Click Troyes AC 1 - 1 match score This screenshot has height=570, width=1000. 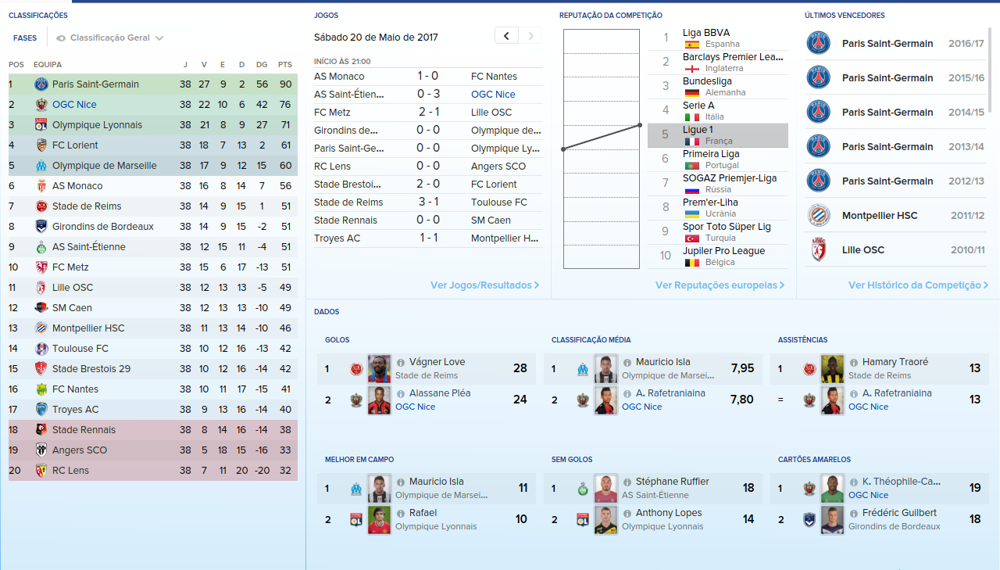[427, 238]
